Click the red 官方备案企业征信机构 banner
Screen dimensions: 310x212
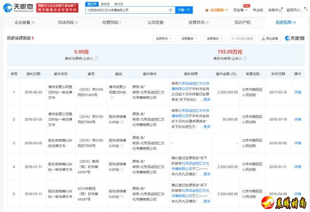click(x=57, y=8)
